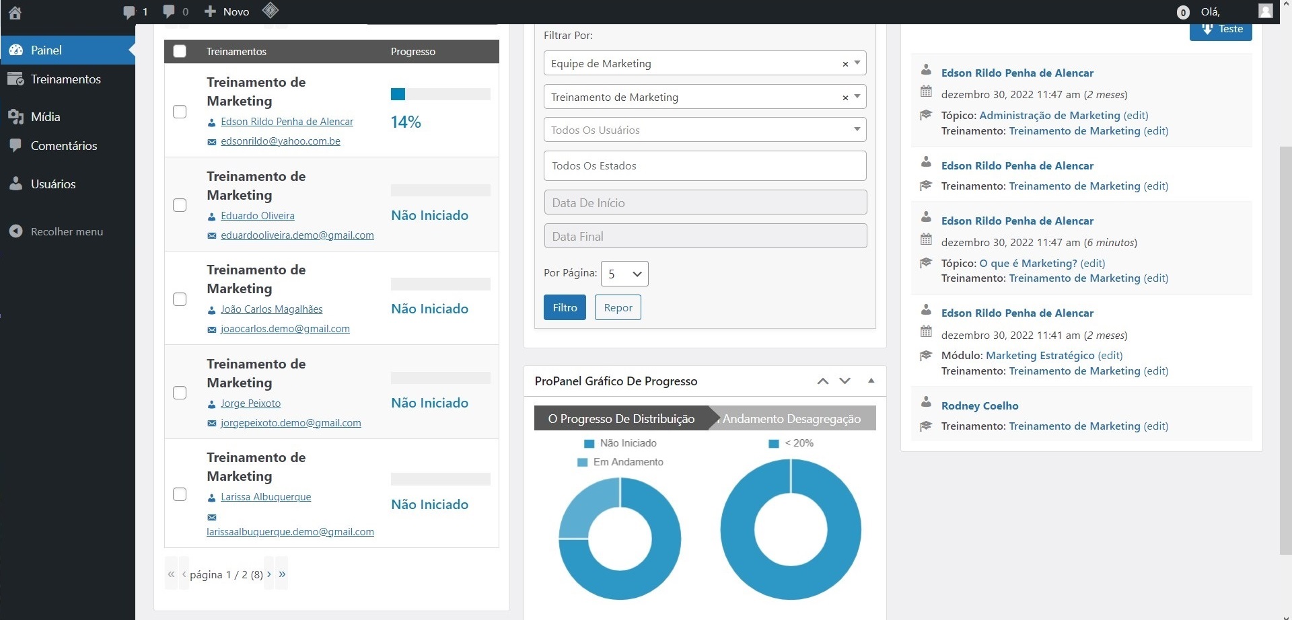The width and height of the screenshot is (1292, 620).
Task: Click the 14% progress bar for Edson
Action: 440,94
